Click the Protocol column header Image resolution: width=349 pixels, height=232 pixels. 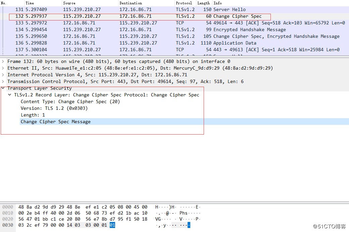[184, 3]
